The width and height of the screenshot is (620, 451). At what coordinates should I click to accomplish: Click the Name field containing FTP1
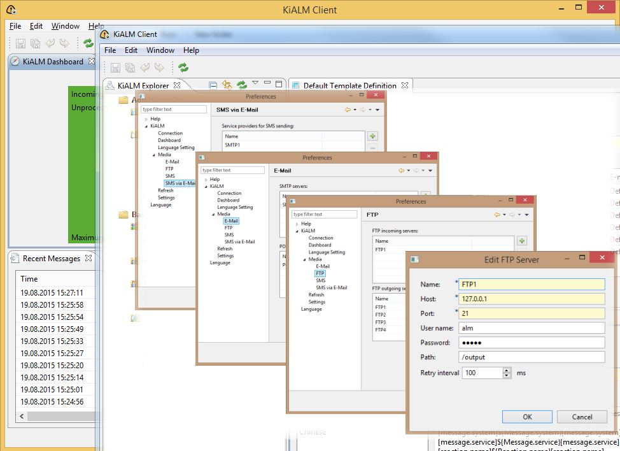click(x=532, y=284)
